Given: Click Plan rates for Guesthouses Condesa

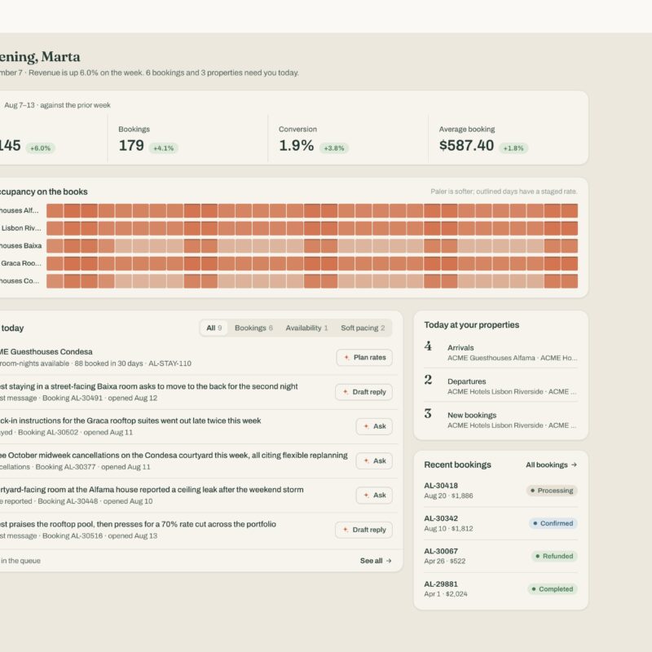Looking at the screenshot, I should (363, 358).
